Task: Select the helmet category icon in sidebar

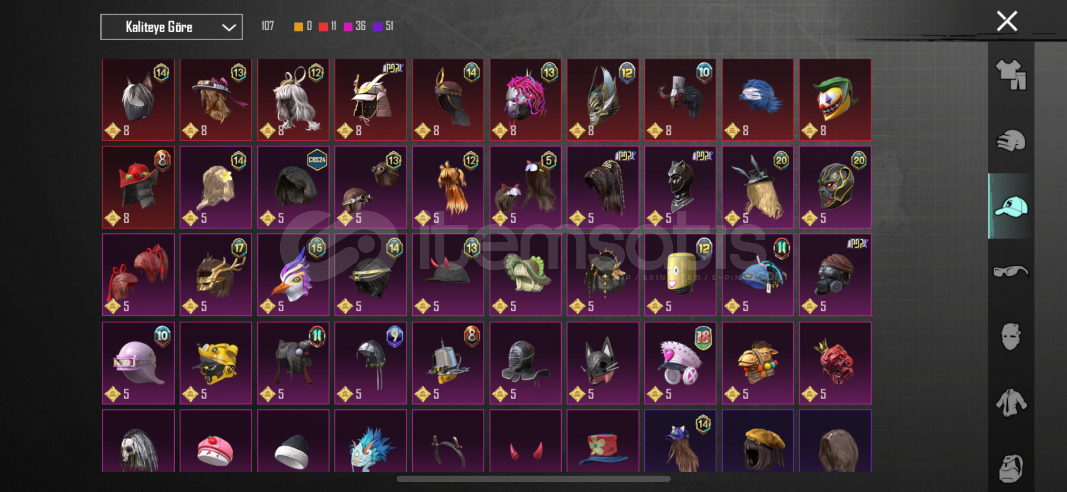Action: (1010, 140)
